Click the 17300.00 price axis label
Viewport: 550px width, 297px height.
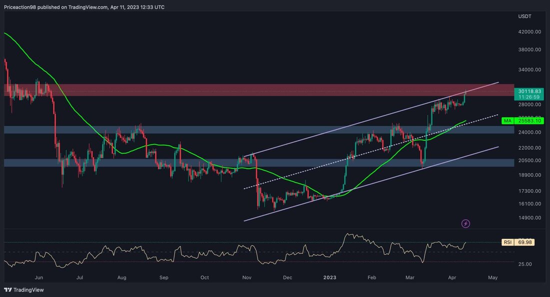529,191
